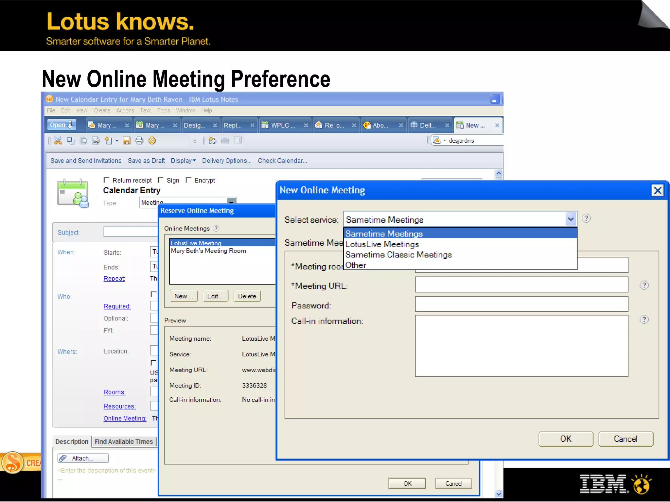
Task: Enable the Sign checkbox
Action: point(161,180)
